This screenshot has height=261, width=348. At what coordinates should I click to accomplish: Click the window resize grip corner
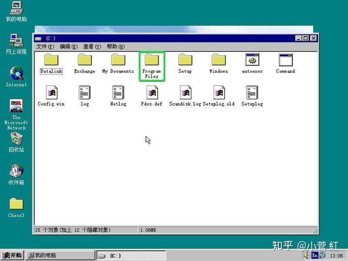315,230
